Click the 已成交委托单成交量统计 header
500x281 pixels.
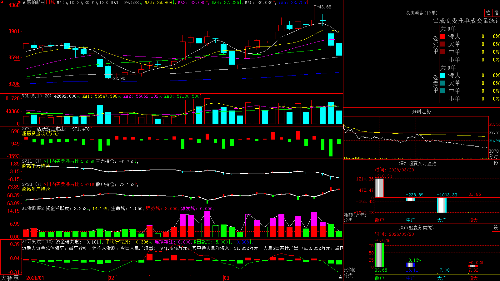[x=466, y=21]
